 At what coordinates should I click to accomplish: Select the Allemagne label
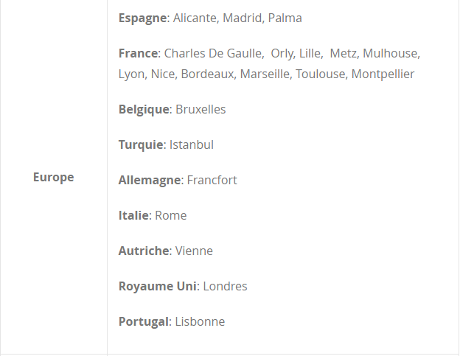pos(150,180)
